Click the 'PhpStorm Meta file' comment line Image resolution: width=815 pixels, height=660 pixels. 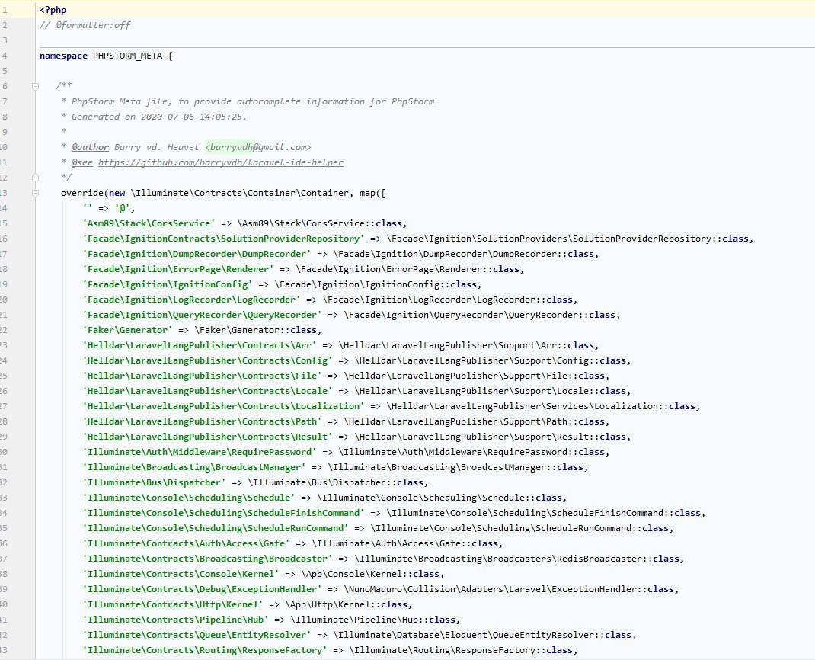pyautogui.click(x=253, y=101)
